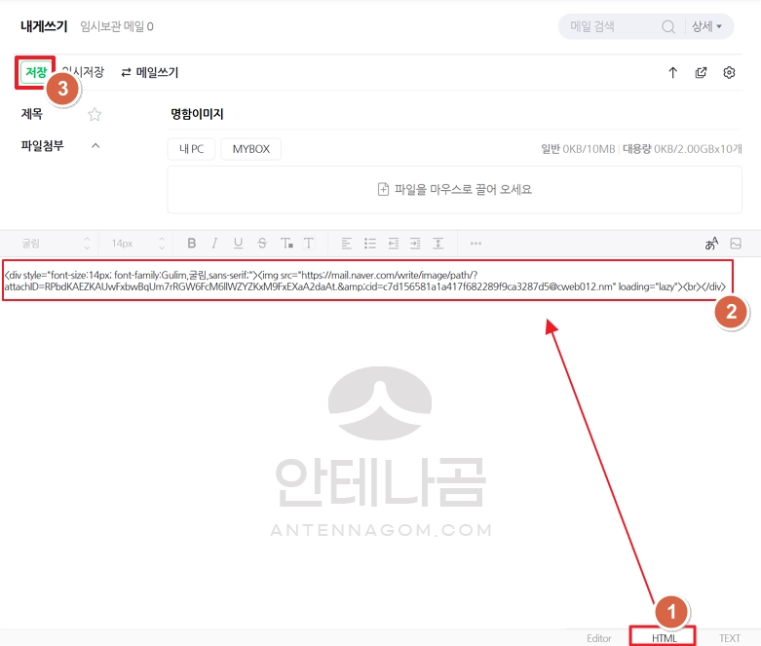Collapse the 파일첨부 section chevron
Viewport: 761px width, 646px height.
point(95,145)
